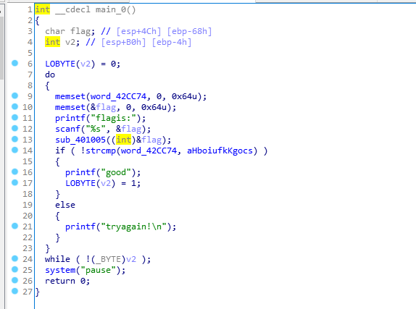Select the "flagis:" string literal
This screenshot has height=309, width=416.
113,118
